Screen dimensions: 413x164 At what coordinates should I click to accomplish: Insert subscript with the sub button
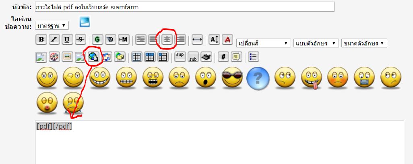(x=193, y=57)
